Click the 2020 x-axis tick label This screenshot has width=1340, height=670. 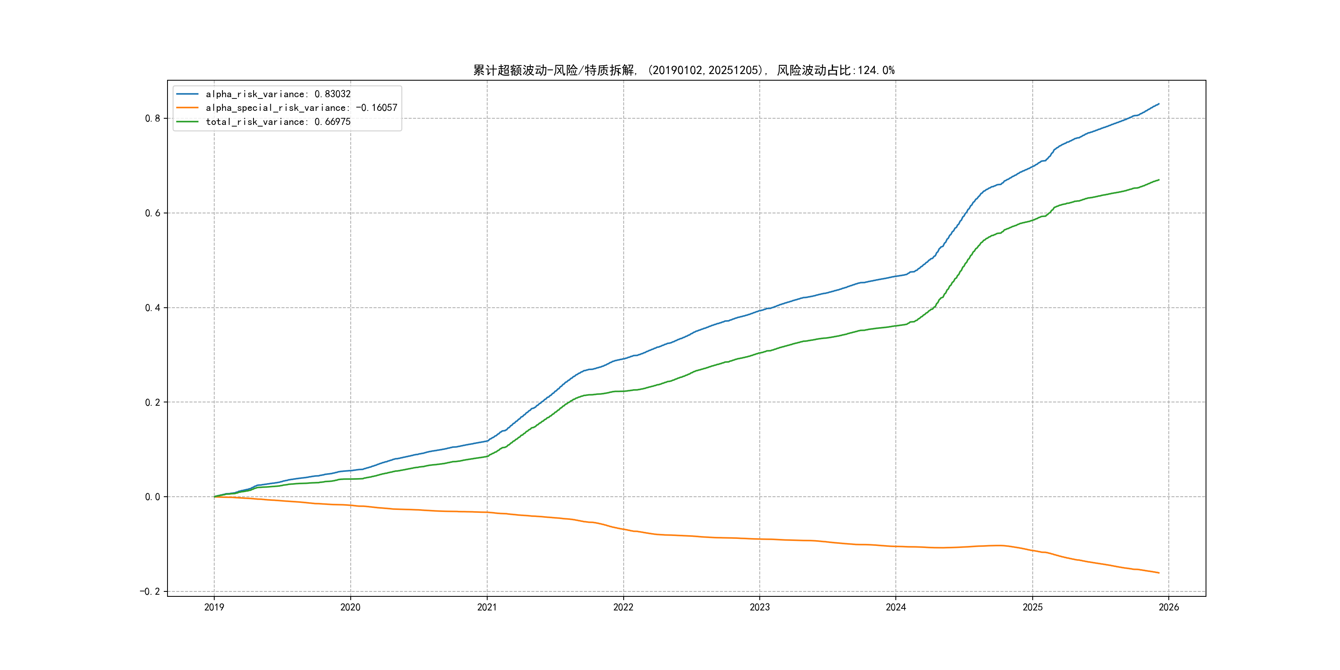[350, 607]
